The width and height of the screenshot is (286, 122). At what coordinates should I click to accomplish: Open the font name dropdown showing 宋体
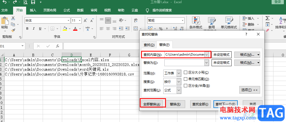(69, 21)
